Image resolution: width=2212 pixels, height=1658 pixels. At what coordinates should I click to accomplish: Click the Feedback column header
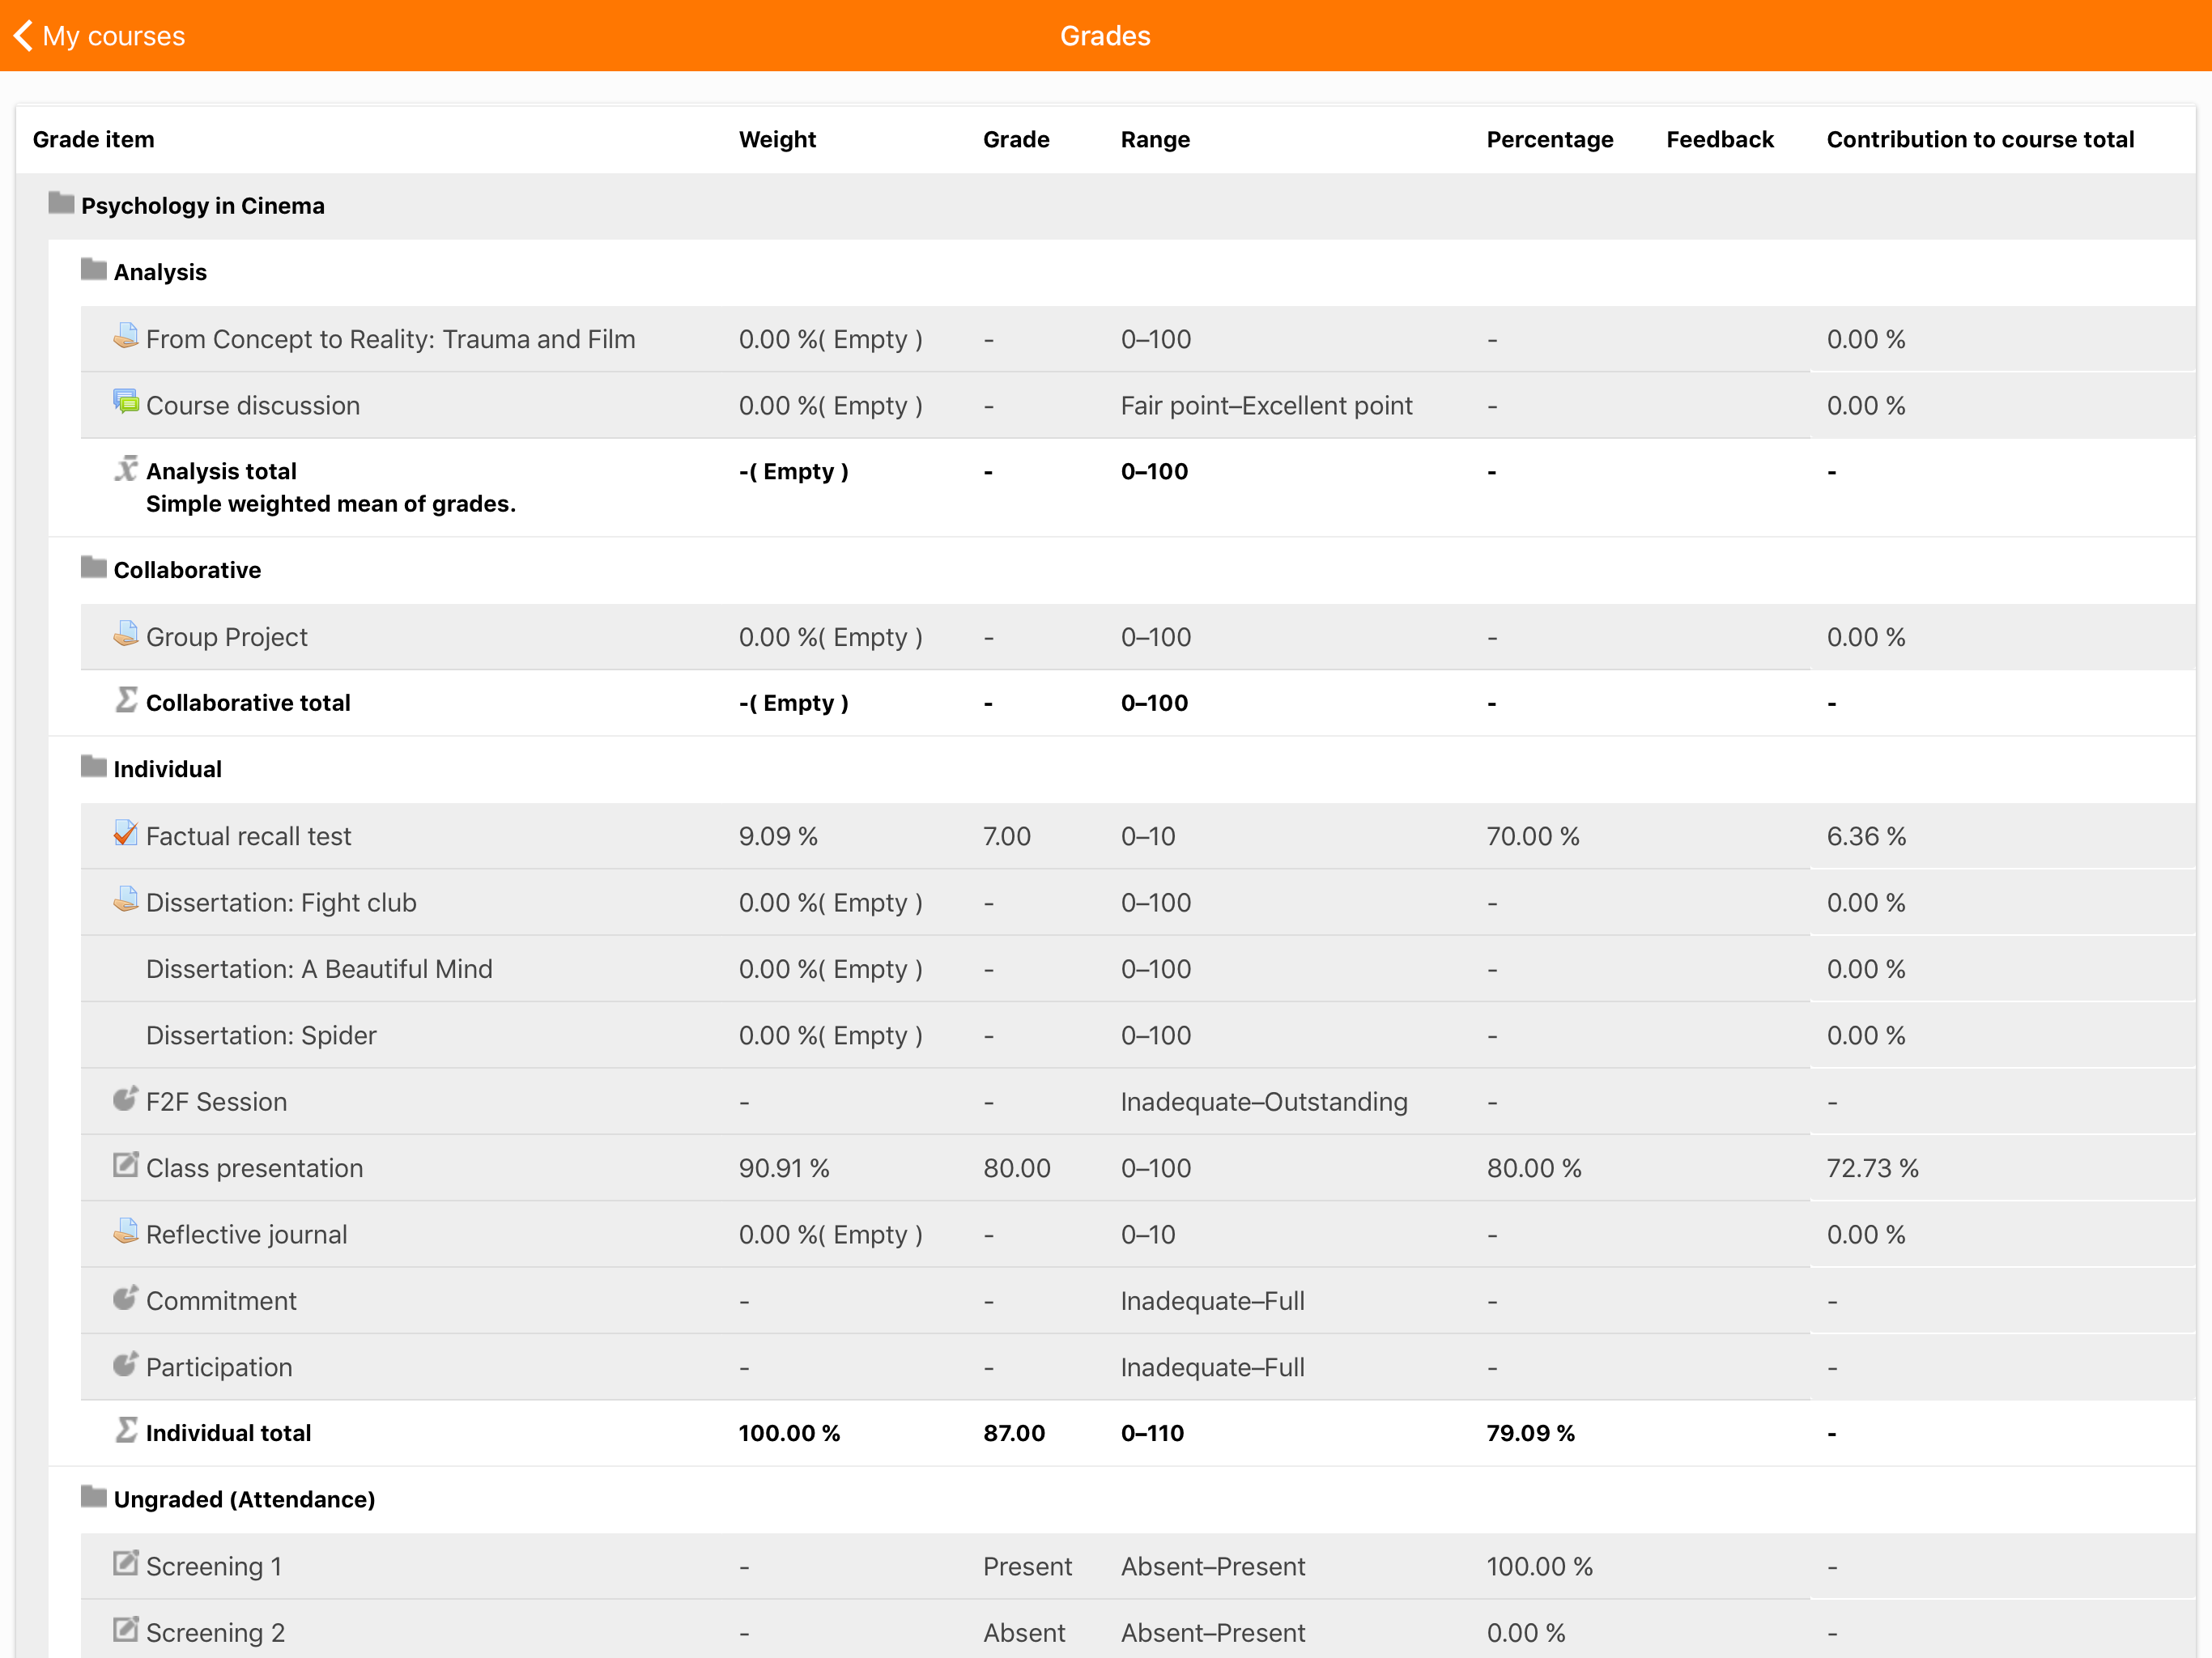tap(1720, 139)
